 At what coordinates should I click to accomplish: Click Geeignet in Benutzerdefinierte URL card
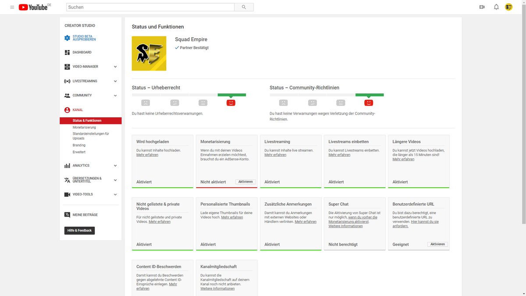401,244
